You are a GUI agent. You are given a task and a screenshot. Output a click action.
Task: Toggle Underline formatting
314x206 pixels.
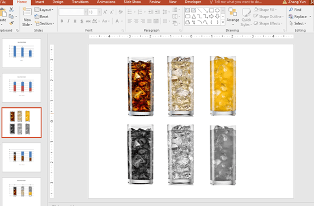tap(75, 21)
